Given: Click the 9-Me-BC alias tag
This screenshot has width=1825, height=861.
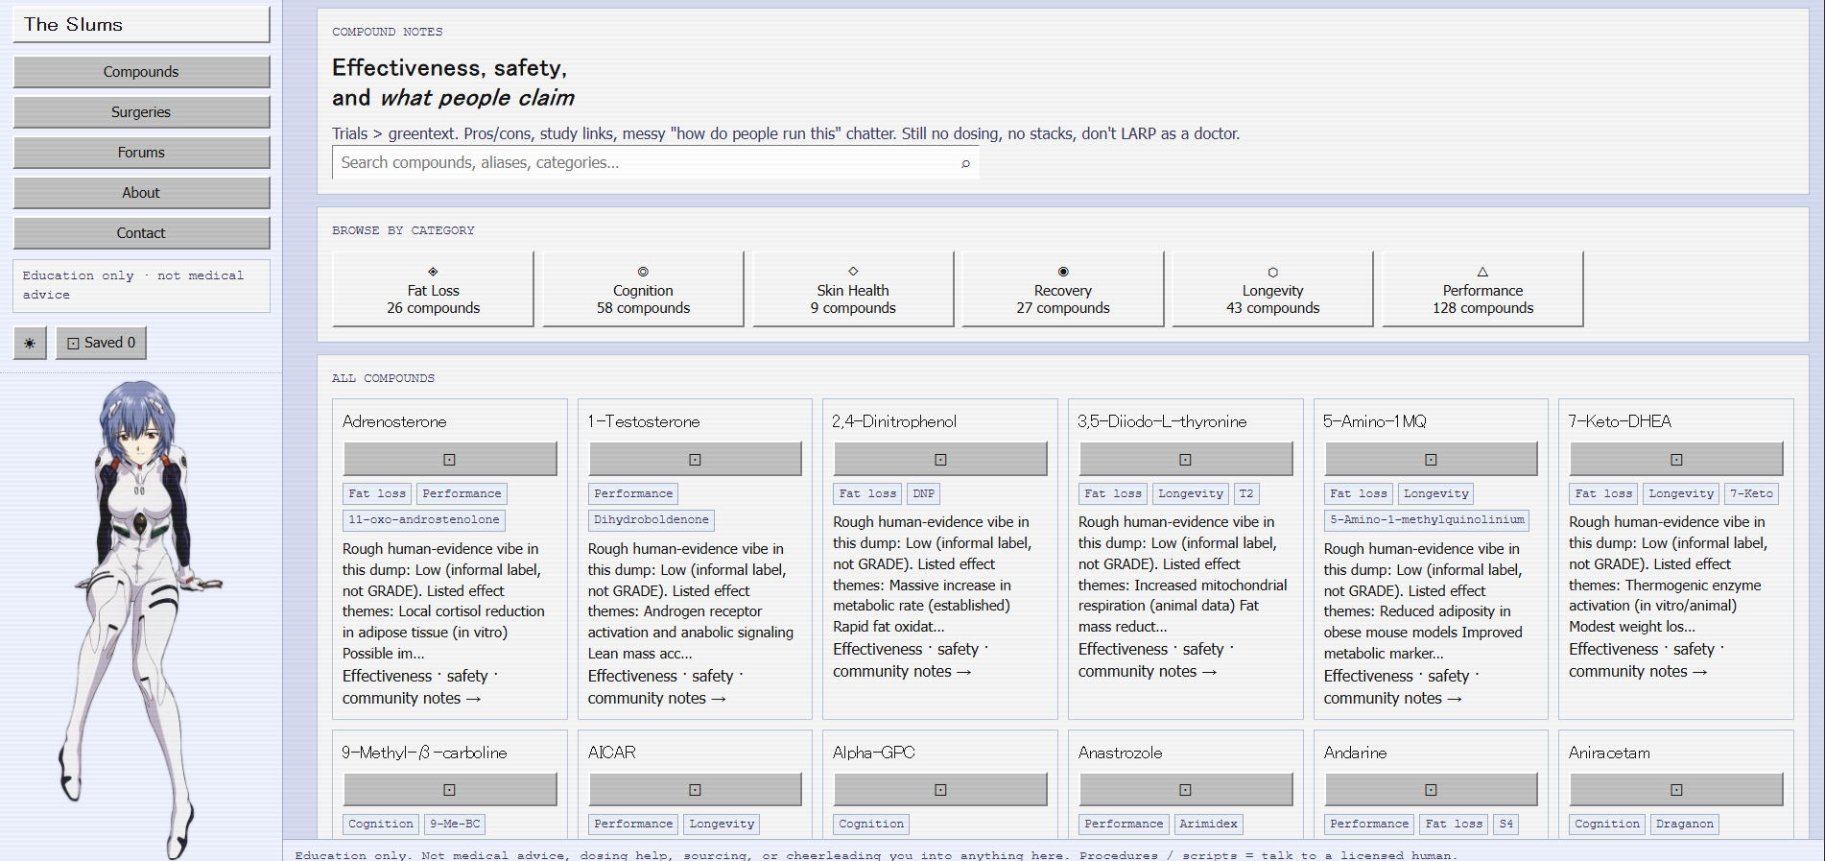Looking at the screenshot, I should pos(455,824).
